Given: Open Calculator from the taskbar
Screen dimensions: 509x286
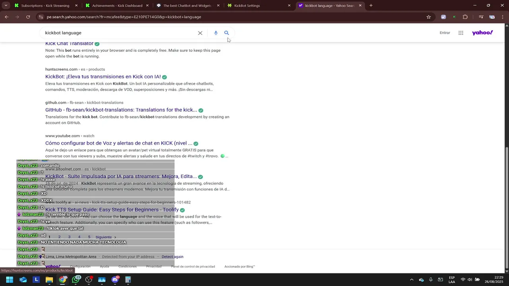Looking at the screenshot, I should 128,280.
